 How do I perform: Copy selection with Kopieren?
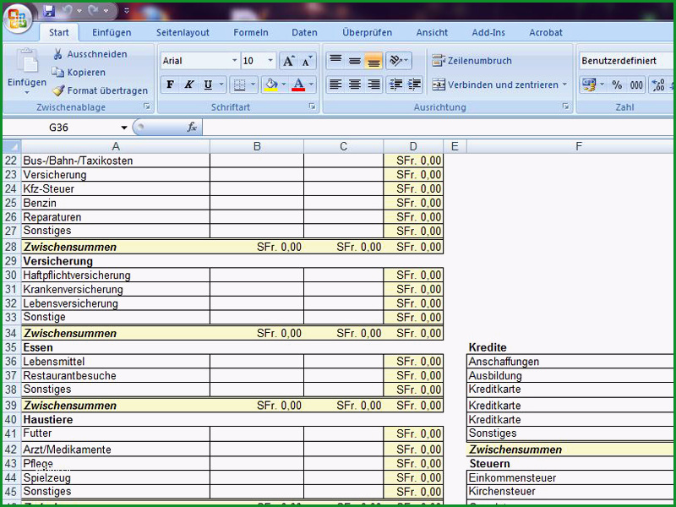click(x=79, y=73)
